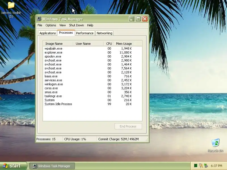227x170 pixels.
Task: Select the Processes tab
Action: (66, 33)
